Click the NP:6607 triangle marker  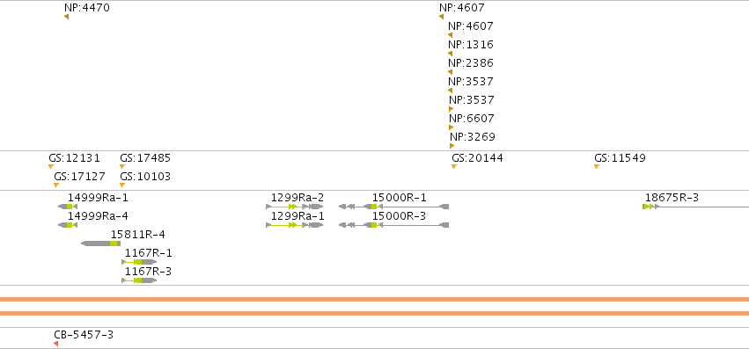(x=451, y=127)
